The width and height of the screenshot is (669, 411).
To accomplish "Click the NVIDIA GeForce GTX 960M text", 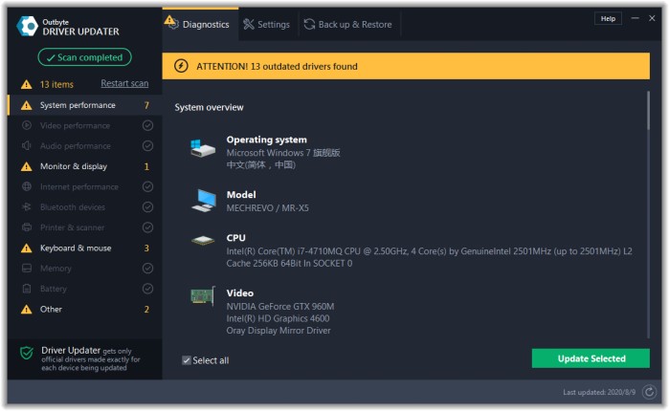I will pyautogui.click(x=280, y=307).
